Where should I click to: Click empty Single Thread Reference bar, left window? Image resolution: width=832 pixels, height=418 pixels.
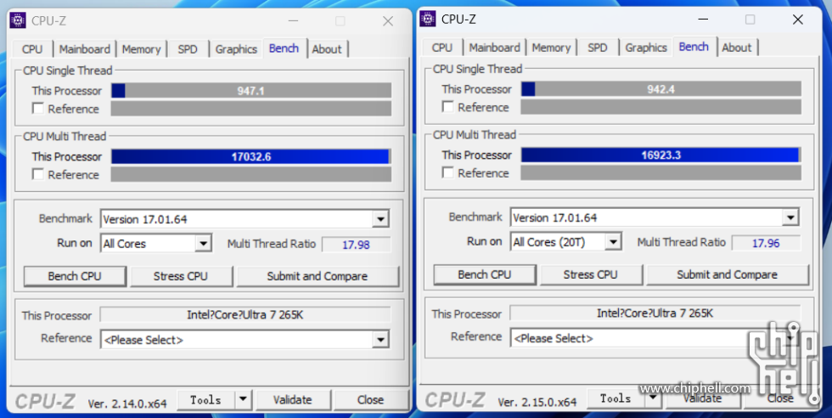pyautogui.click(x=251, y=109)
